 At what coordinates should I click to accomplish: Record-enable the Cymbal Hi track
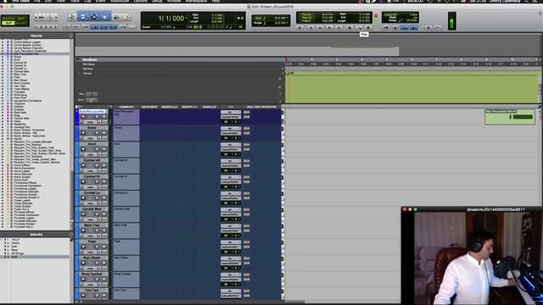83,182
